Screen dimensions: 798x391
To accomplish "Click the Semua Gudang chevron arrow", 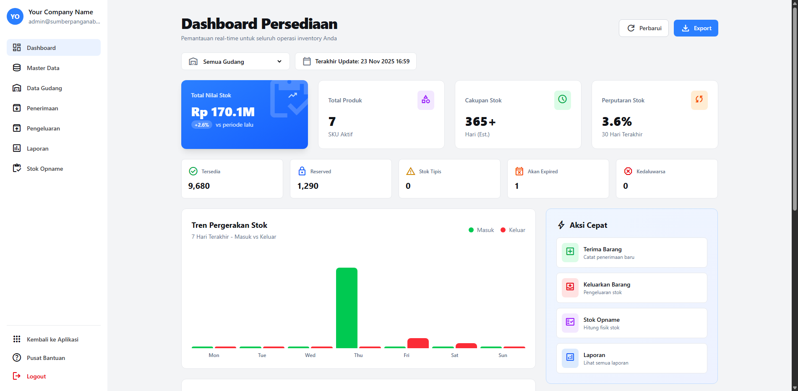I will point(279,61).
